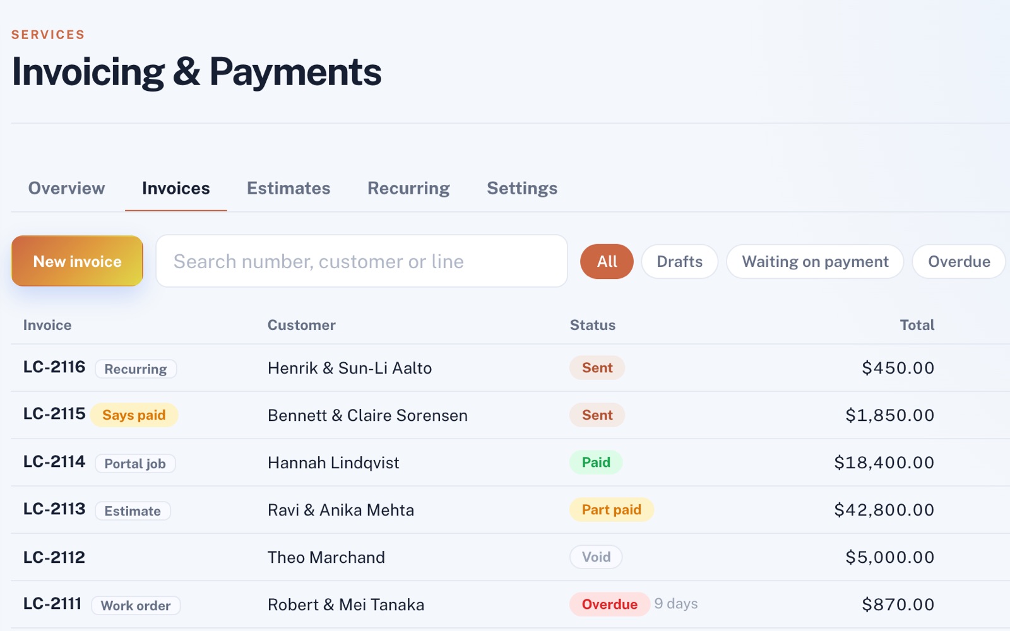Open the Settings tab

(x=522, y=188)
